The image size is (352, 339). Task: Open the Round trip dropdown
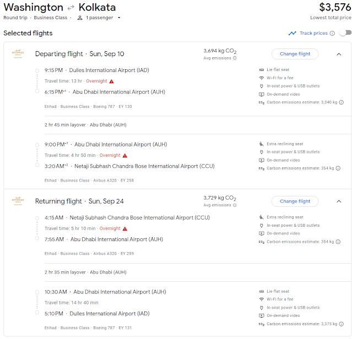click(x=15, y=18)
